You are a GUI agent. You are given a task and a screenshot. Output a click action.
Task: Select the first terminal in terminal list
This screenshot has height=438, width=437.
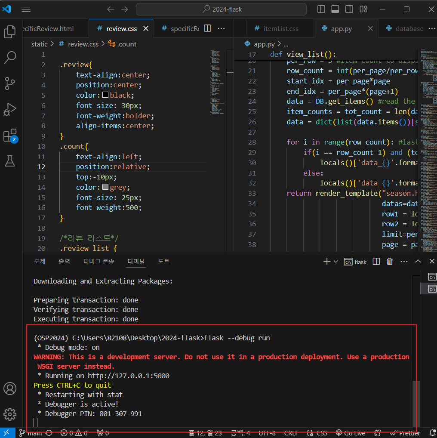click(432, 277)
